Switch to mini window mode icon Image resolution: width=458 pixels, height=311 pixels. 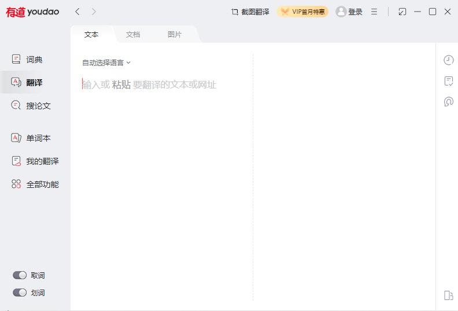click(402, 12)
